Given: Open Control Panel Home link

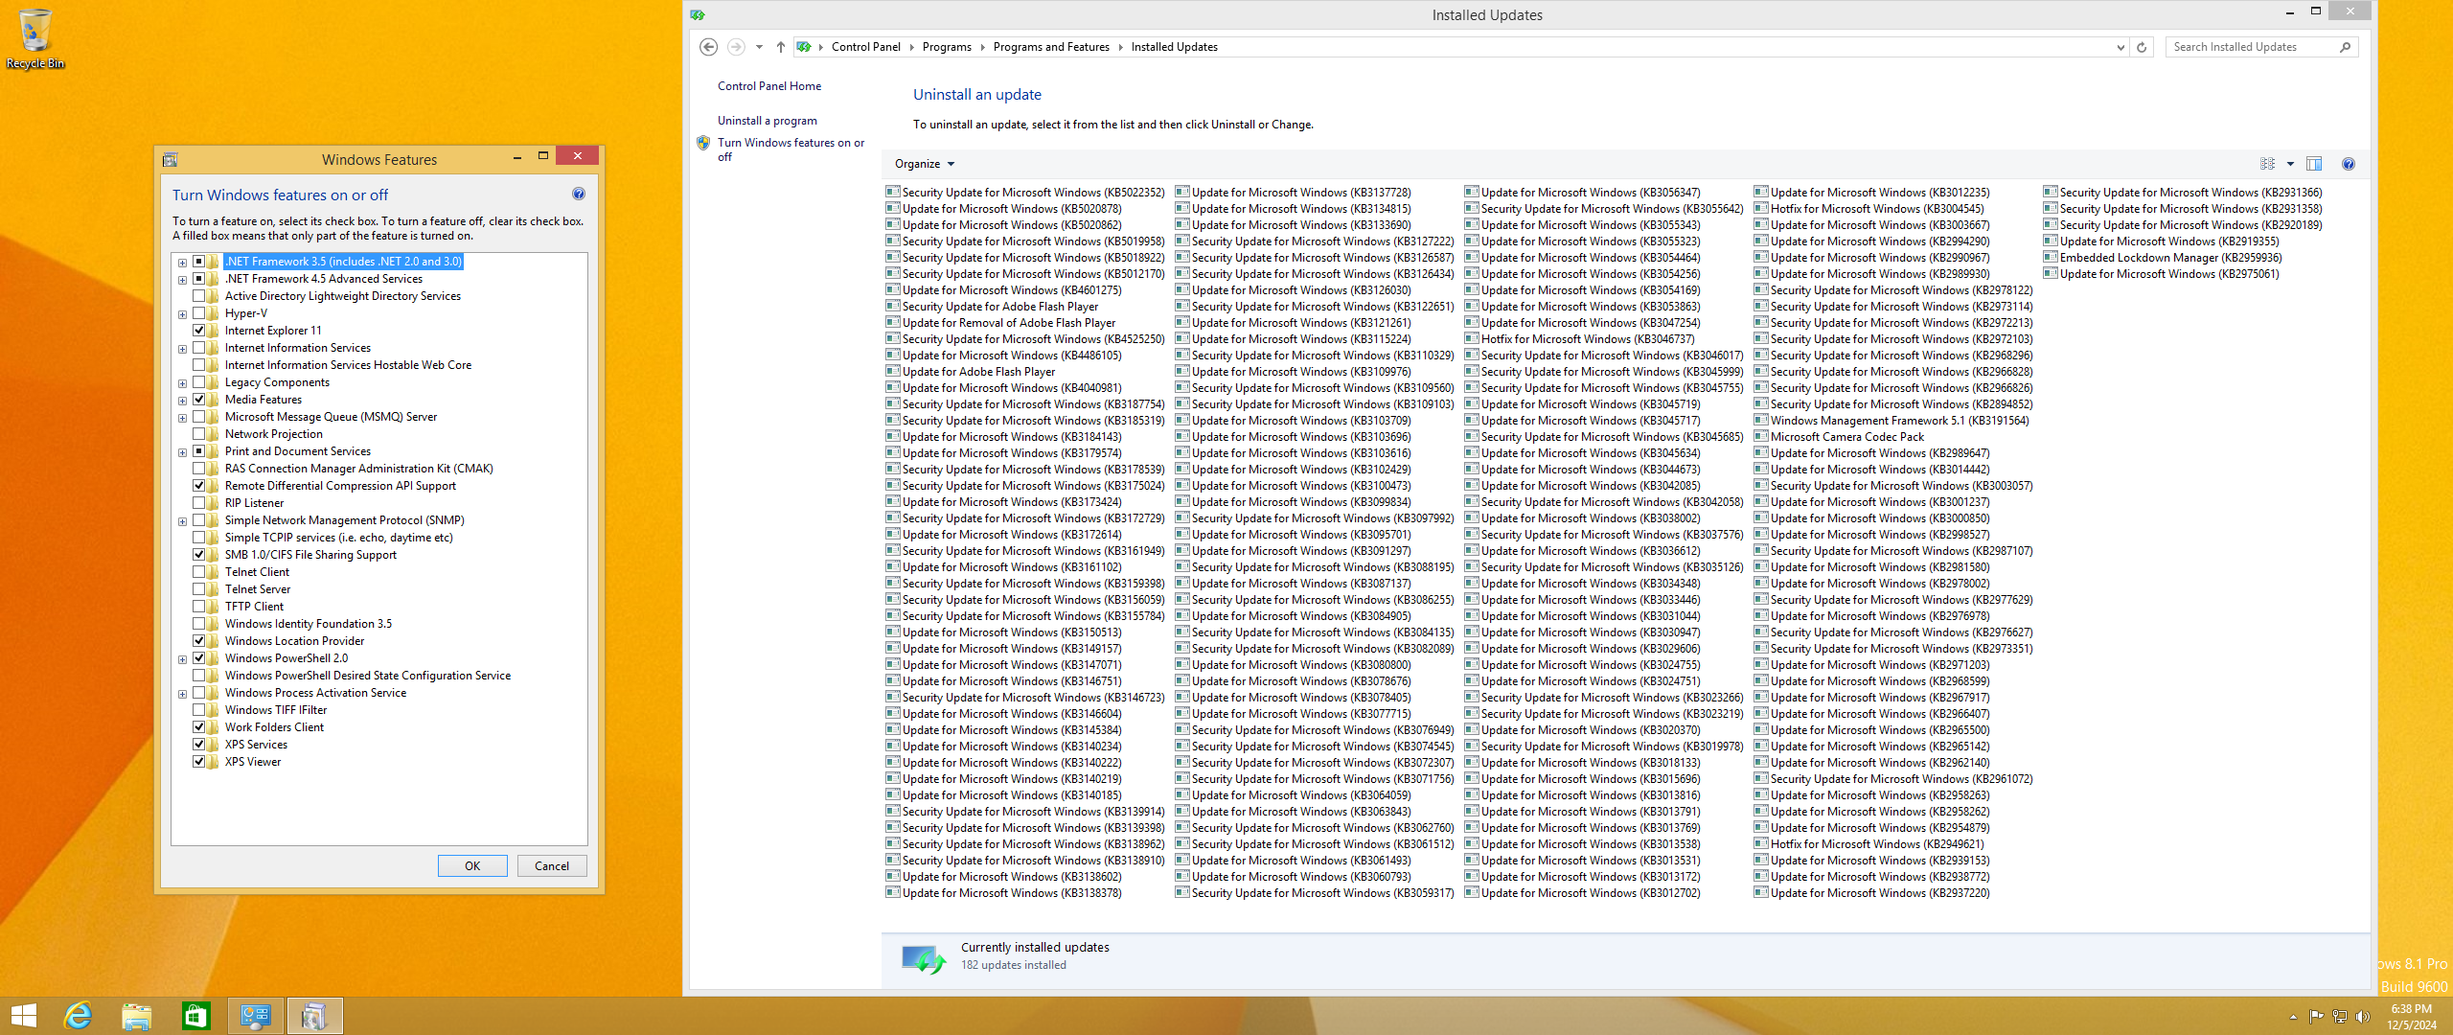Looking at the screenshot, I should click(769, 86).
